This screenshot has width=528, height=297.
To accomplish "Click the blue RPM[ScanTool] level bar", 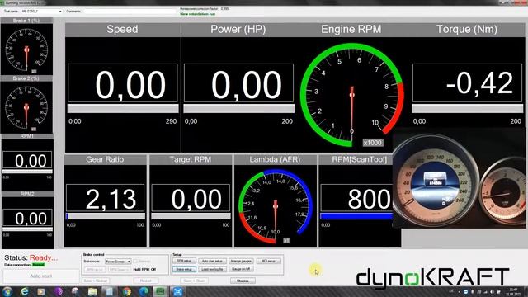I will (356, 216).
